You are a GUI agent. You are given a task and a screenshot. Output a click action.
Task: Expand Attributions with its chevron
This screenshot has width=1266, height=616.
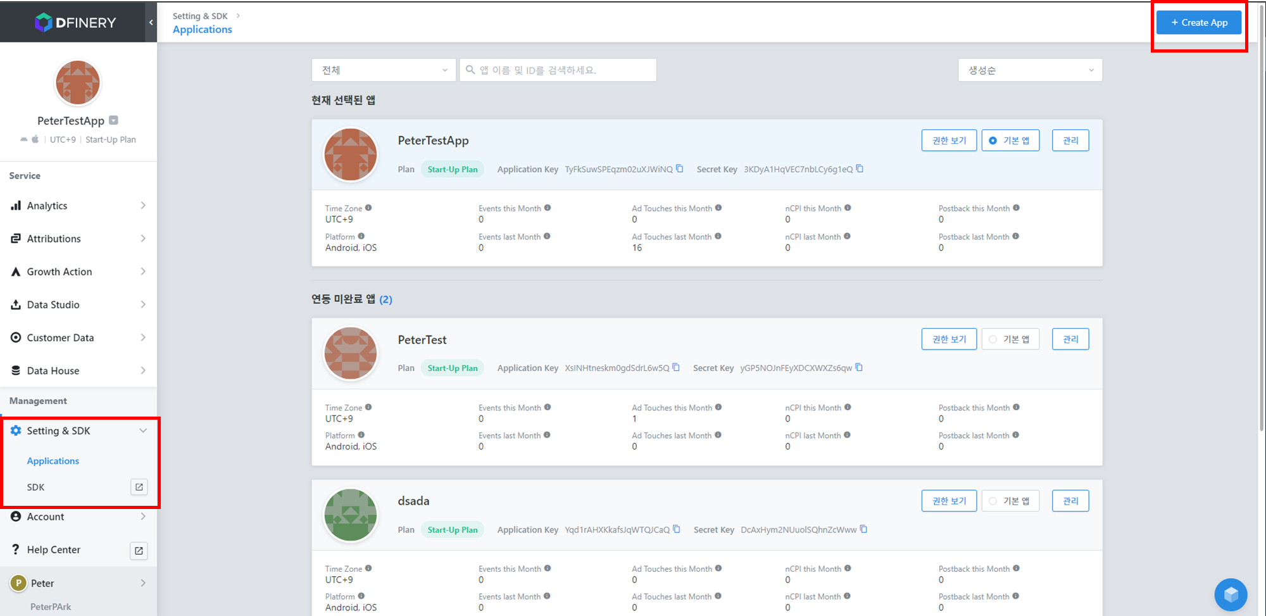pos(143,239)
